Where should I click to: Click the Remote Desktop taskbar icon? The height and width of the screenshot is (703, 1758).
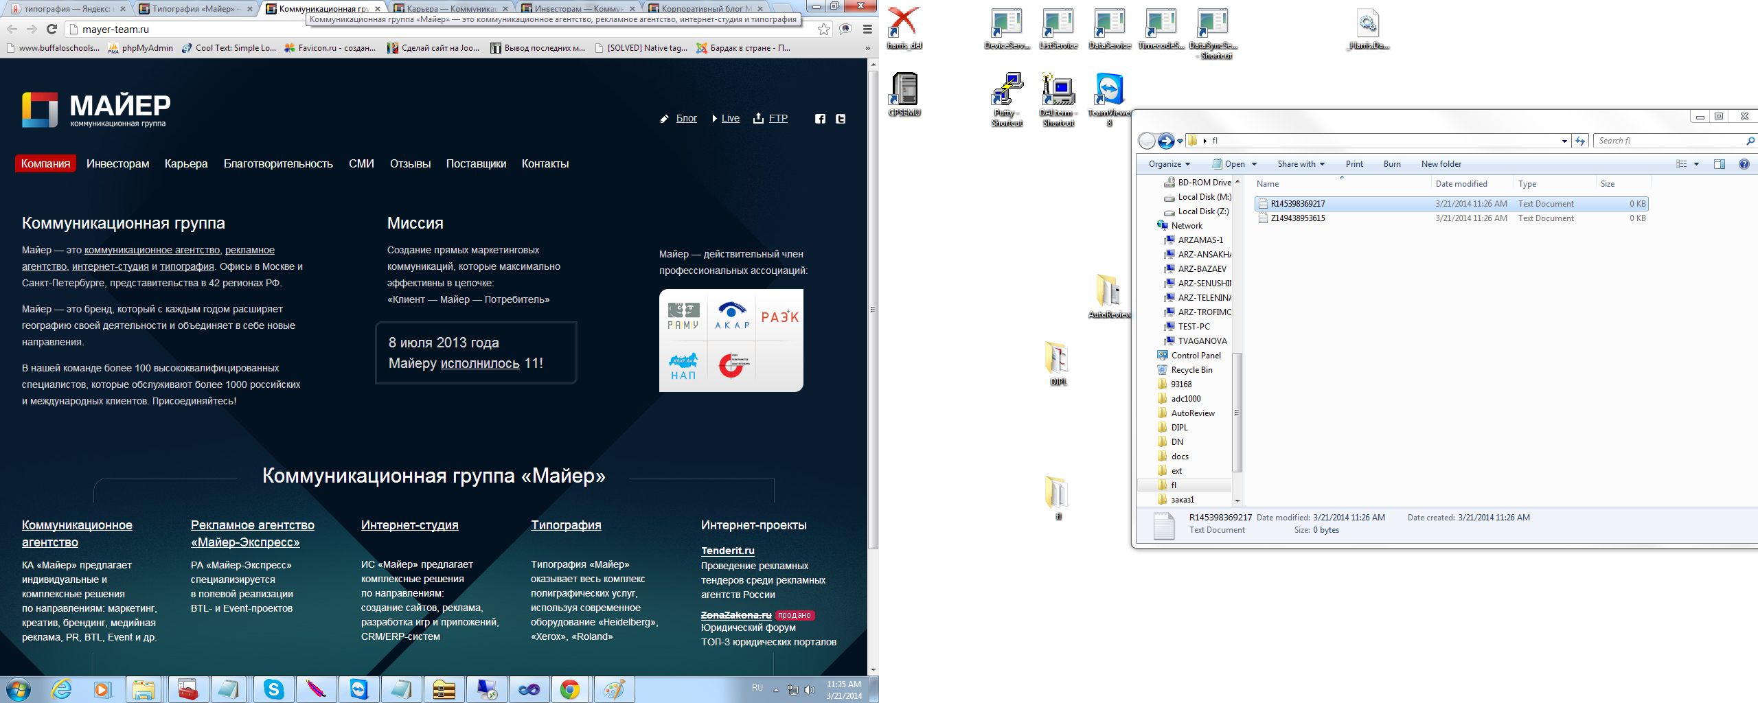pyautogui.click(x=487, y=689)
